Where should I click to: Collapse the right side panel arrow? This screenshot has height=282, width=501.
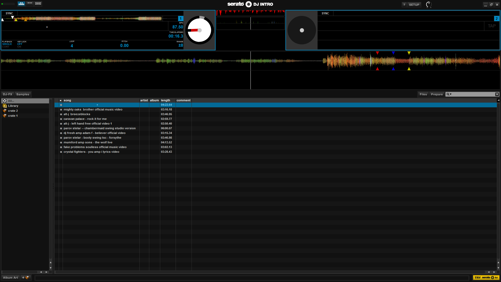[498, 100]
